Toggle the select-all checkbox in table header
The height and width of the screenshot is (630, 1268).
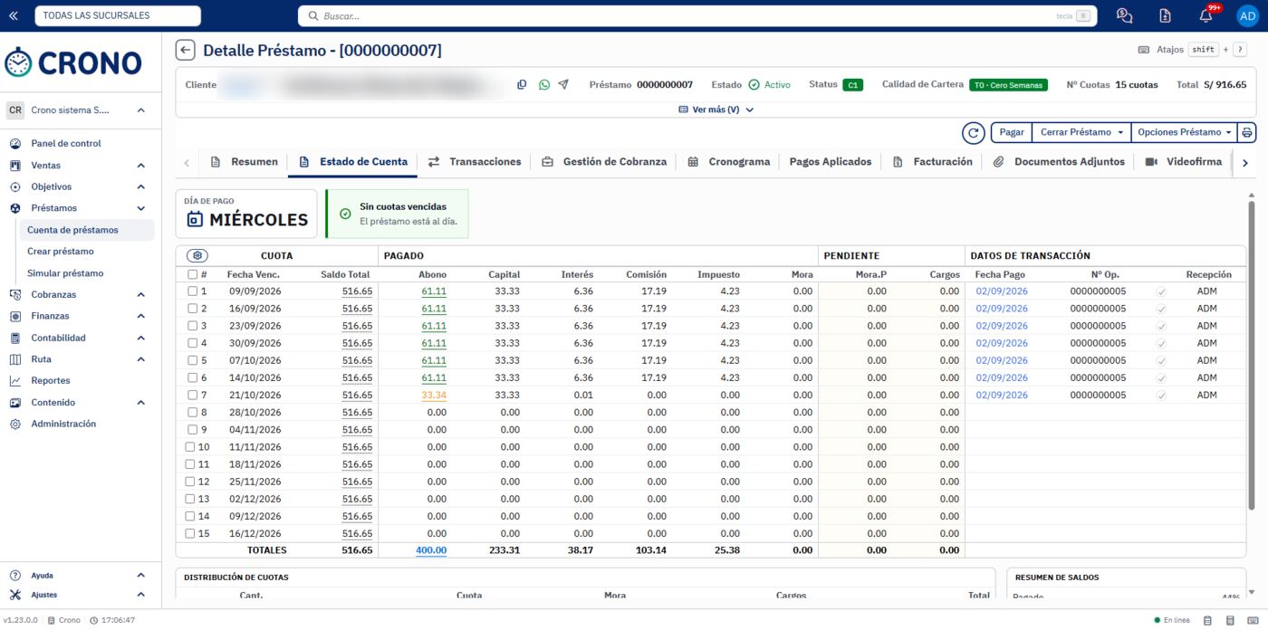192,274
